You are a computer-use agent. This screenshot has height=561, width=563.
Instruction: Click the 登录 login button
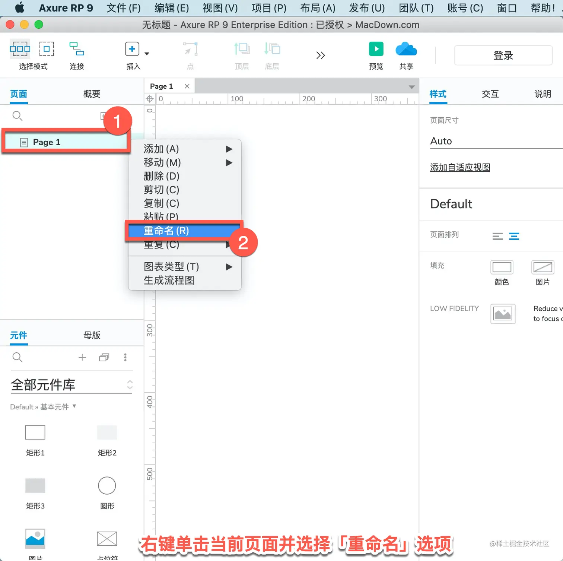coord(503,55)
